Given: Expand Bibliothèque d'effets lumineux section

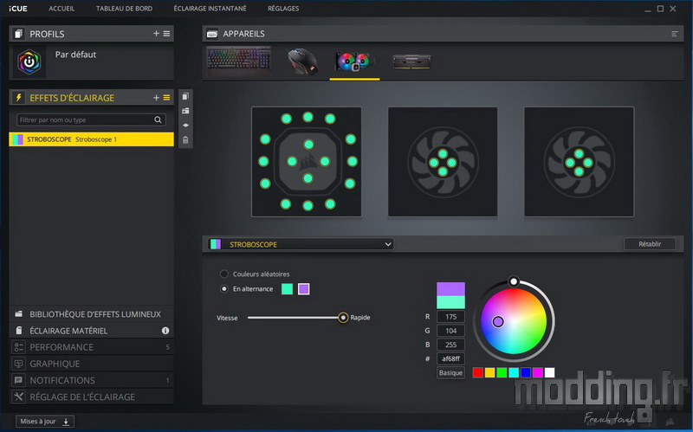Looking at the screenshot, I should [x=92, y=314].
